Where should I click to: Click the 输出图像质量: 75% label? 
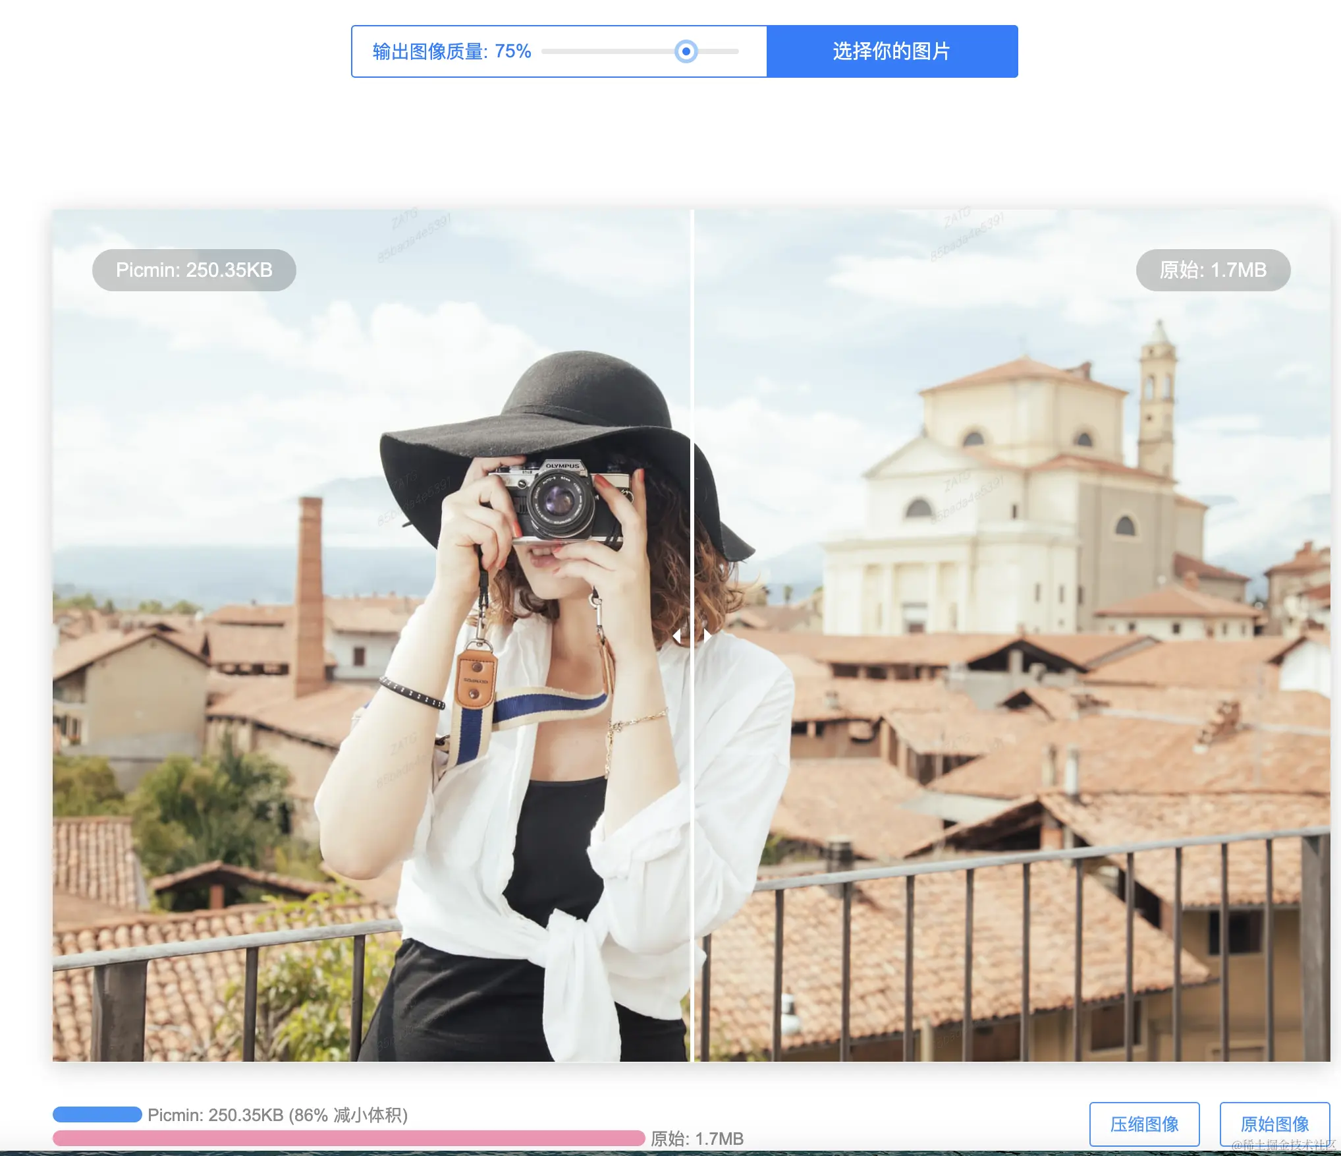tap(451, 51)
